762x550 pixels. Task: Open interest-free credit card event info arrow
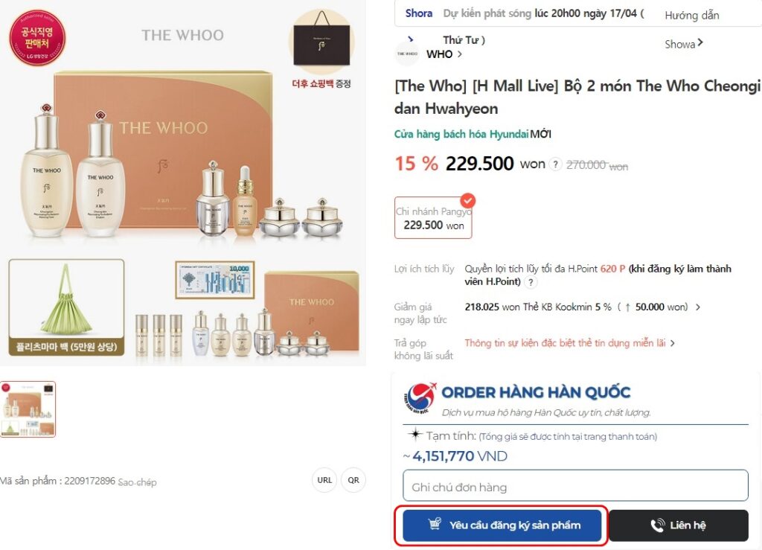click(x=673, y=343)
